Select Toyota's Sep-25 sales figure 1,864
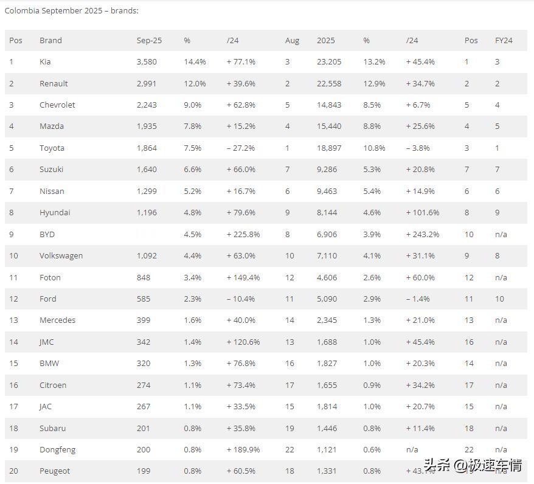This screenshot has height=484, width=534. coord(147,148)
